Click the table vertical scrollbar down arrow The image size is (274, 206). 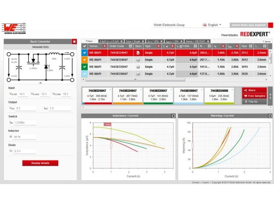point(271,76)
